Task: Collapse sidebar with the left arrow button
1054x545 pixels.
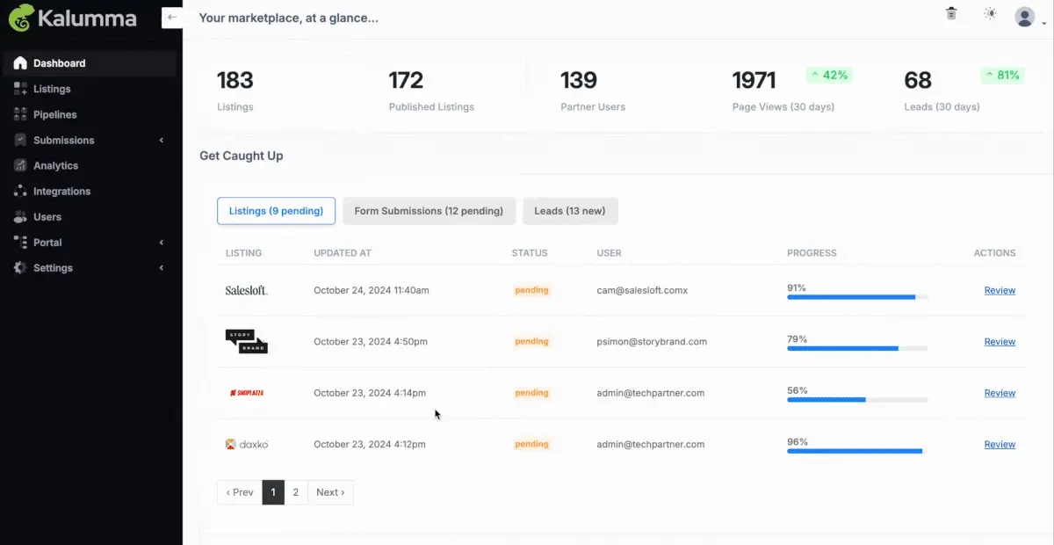Action: pos(172,17)
